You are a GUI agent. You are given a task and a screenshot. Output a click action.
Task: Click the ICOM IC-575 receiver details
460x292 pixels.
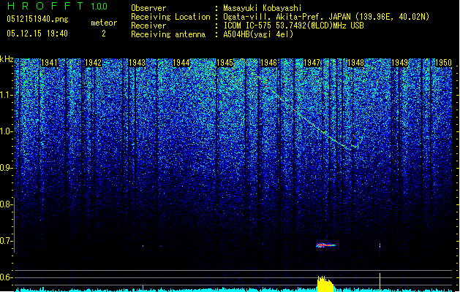click(293, 26)
